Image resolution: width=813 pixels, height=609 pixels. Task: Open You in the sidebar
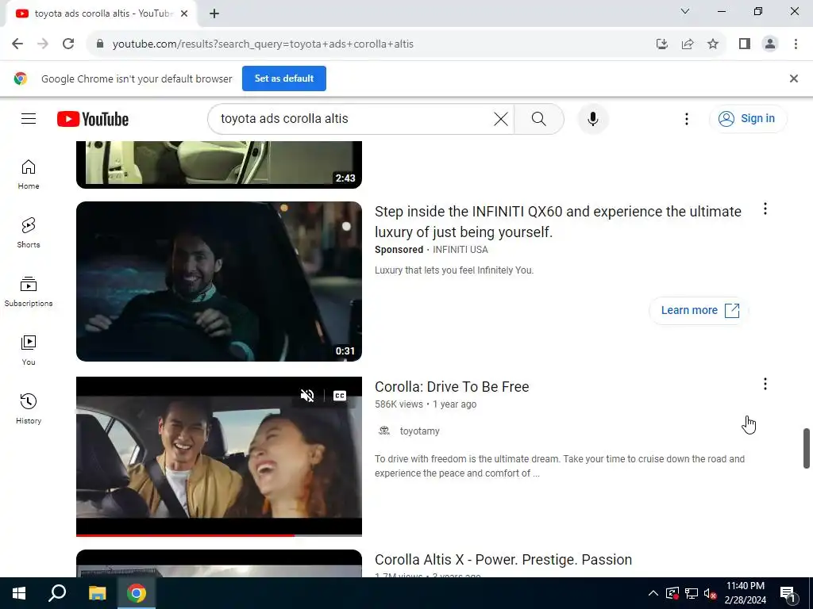point(29,350)
